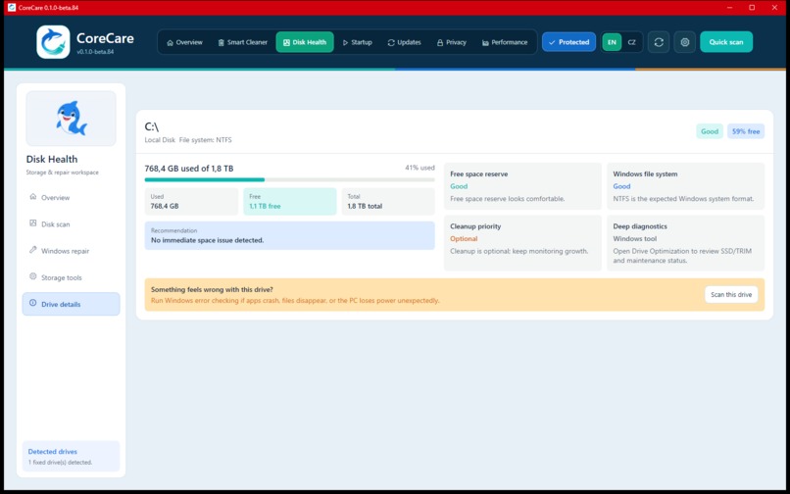
Task: Close the CoreCare window
Action: (x=775, y=8)
